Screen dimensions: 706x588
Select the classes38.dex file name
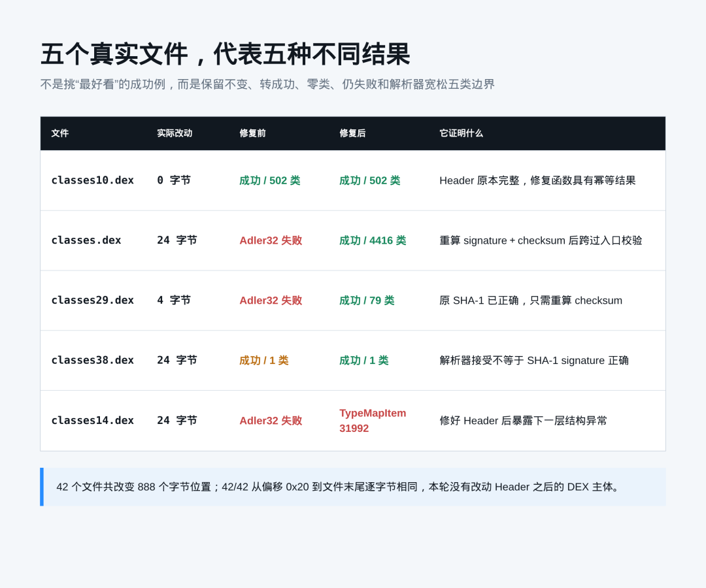[x=92, y=361]
